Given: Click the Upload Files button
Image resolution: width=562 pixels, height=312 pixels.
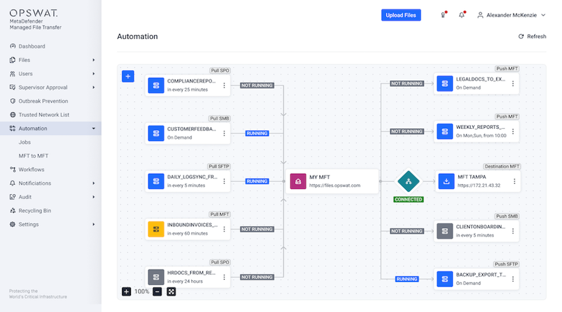Looking at the screenshot, I should point(401,15).
